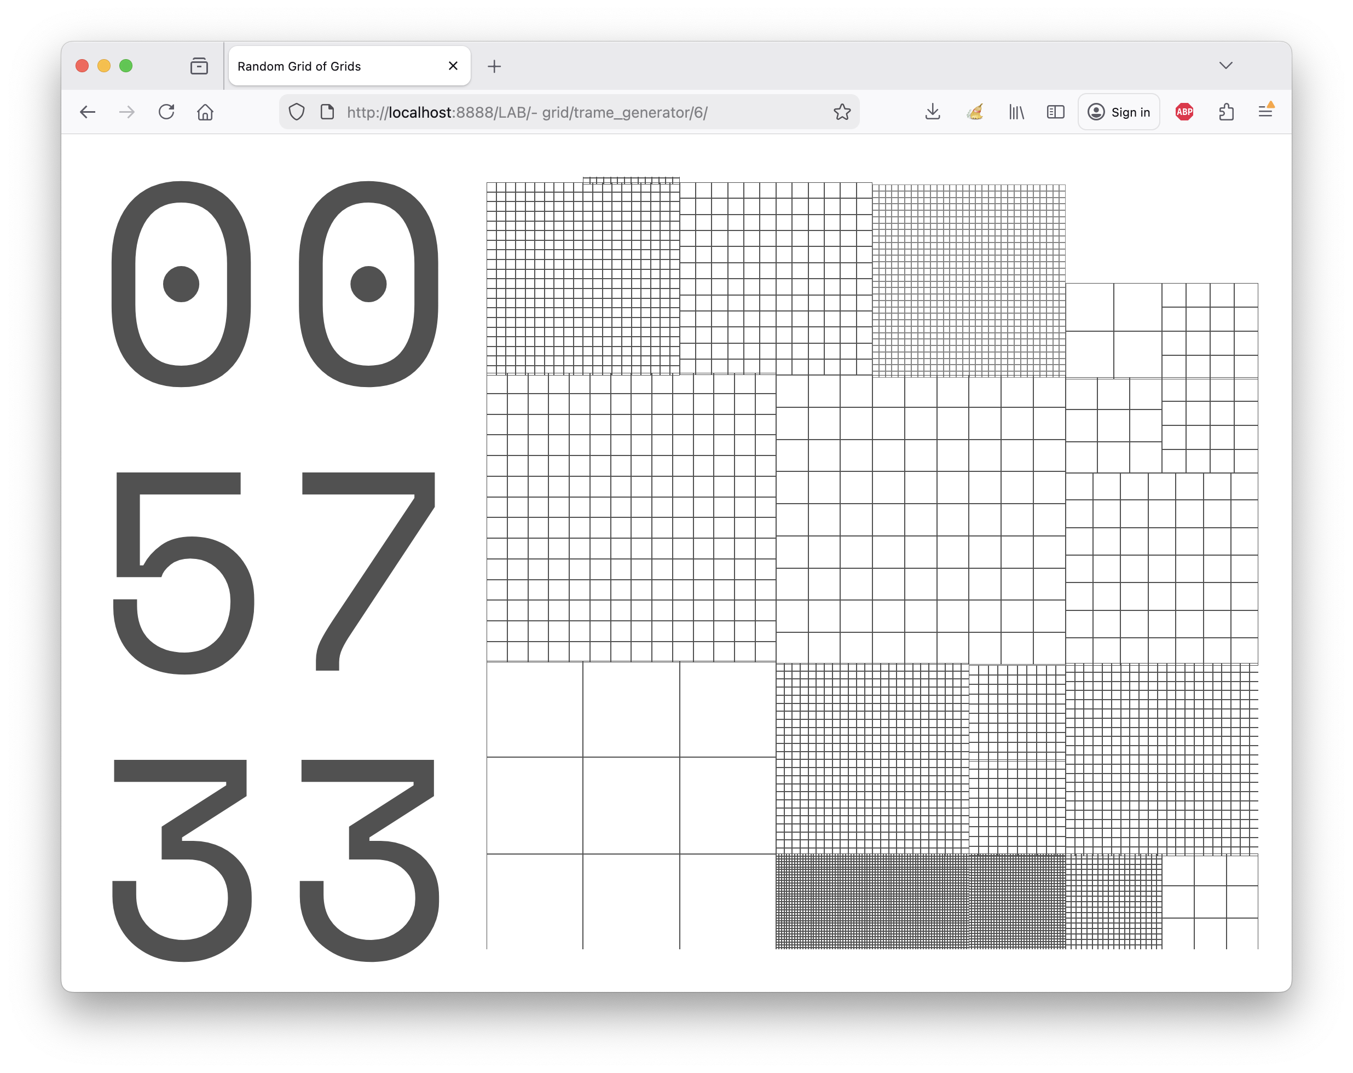Show tracking protection shield info
Screen dimensions: 1353x1073
click(x=296, y=112)
